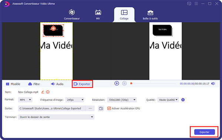
Task: Open quality settings gear icon
Action: click(x=183, y=100)
